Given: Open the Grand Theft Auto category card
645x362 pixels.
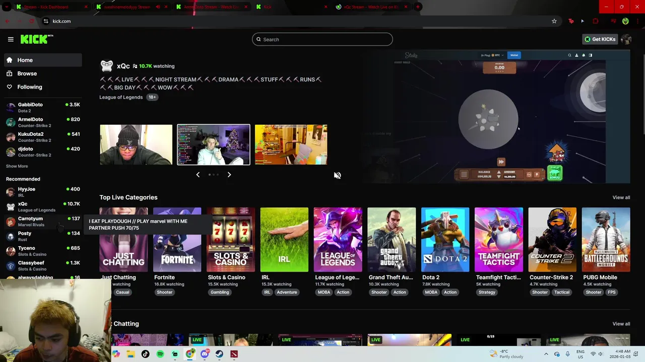Looking at the screenshot, I should pyautogui.click(x=392, y=240).
